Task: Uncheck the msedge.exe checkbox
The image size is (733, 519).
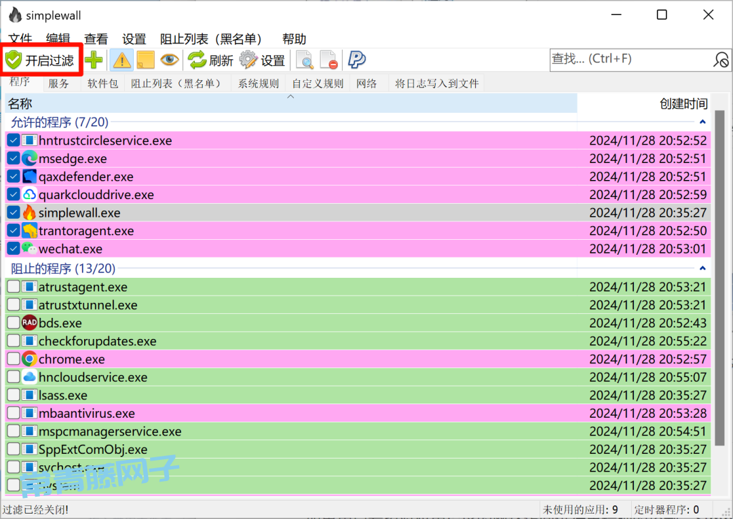Action: tap(14, 158)
